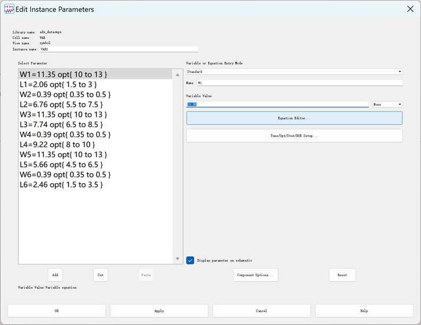Open Component Options
Image resolution: width=421 pixels, height=325 pixels.
255,275
